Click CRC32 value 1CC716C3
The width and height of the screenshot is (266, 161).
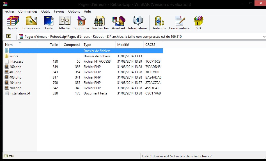pyautogui.click(x=153, y=61)
